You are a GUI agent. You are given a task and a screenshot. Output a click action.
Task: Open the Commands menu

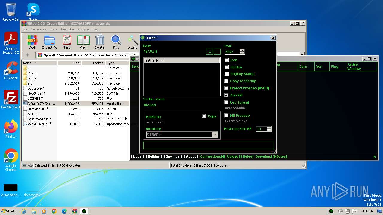(39, 29)
